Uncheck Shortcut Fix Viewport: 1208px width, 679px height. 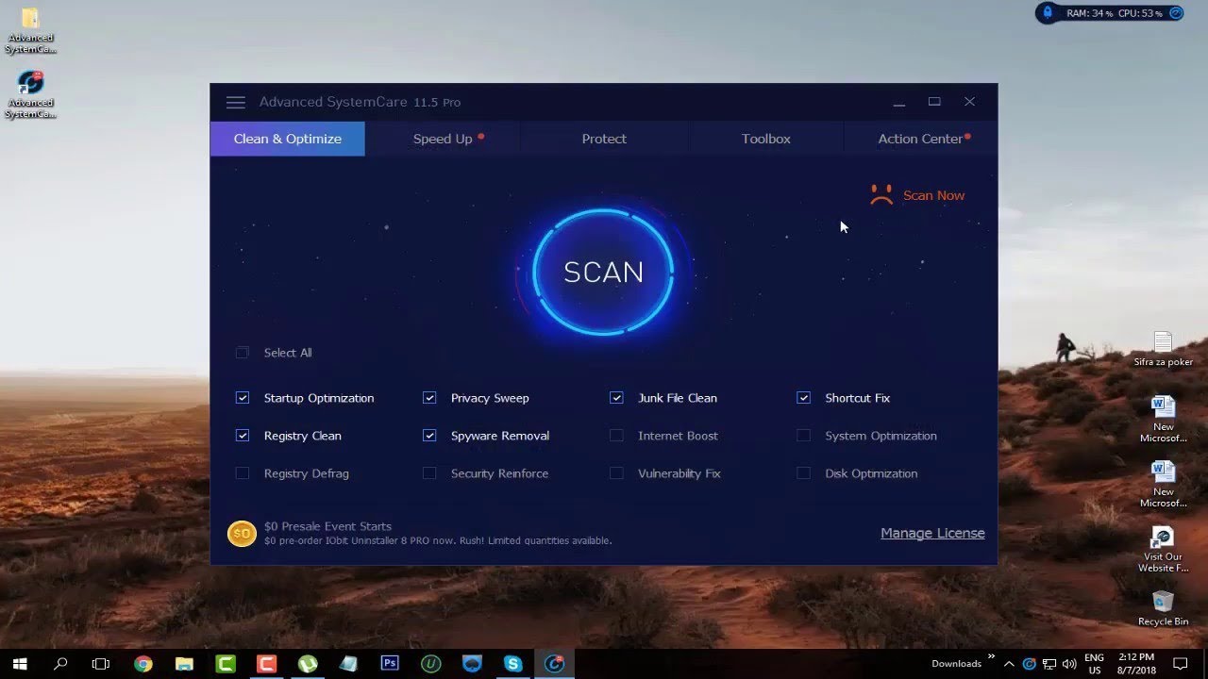(803, 398)
